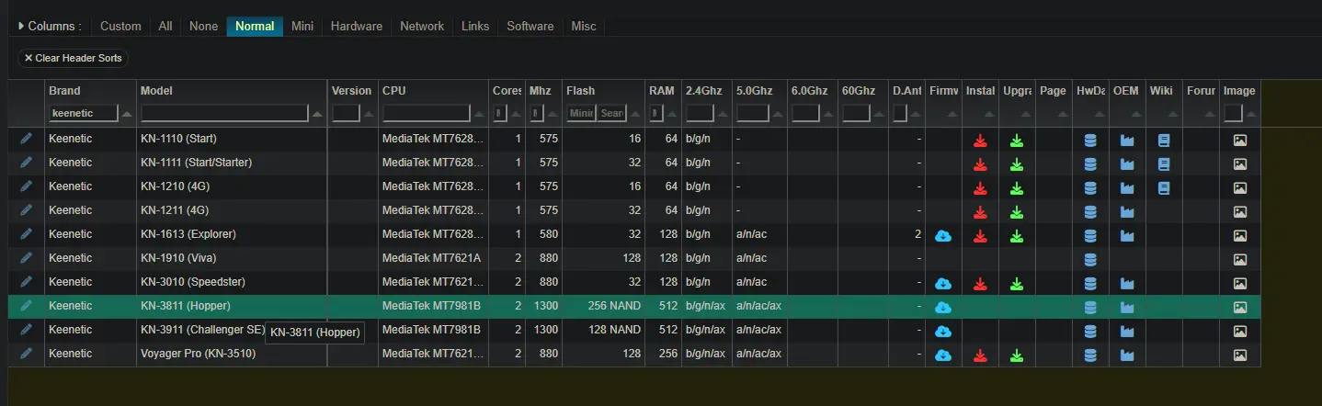Open database icon in KN-3811 (Hopper) row
Screen dimensions: 1322x406
(1090, 308)
